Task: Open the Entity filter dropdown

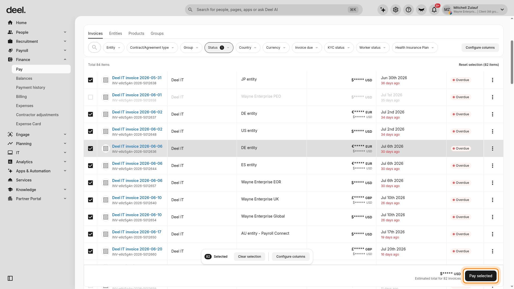Action: pos(114,48)
